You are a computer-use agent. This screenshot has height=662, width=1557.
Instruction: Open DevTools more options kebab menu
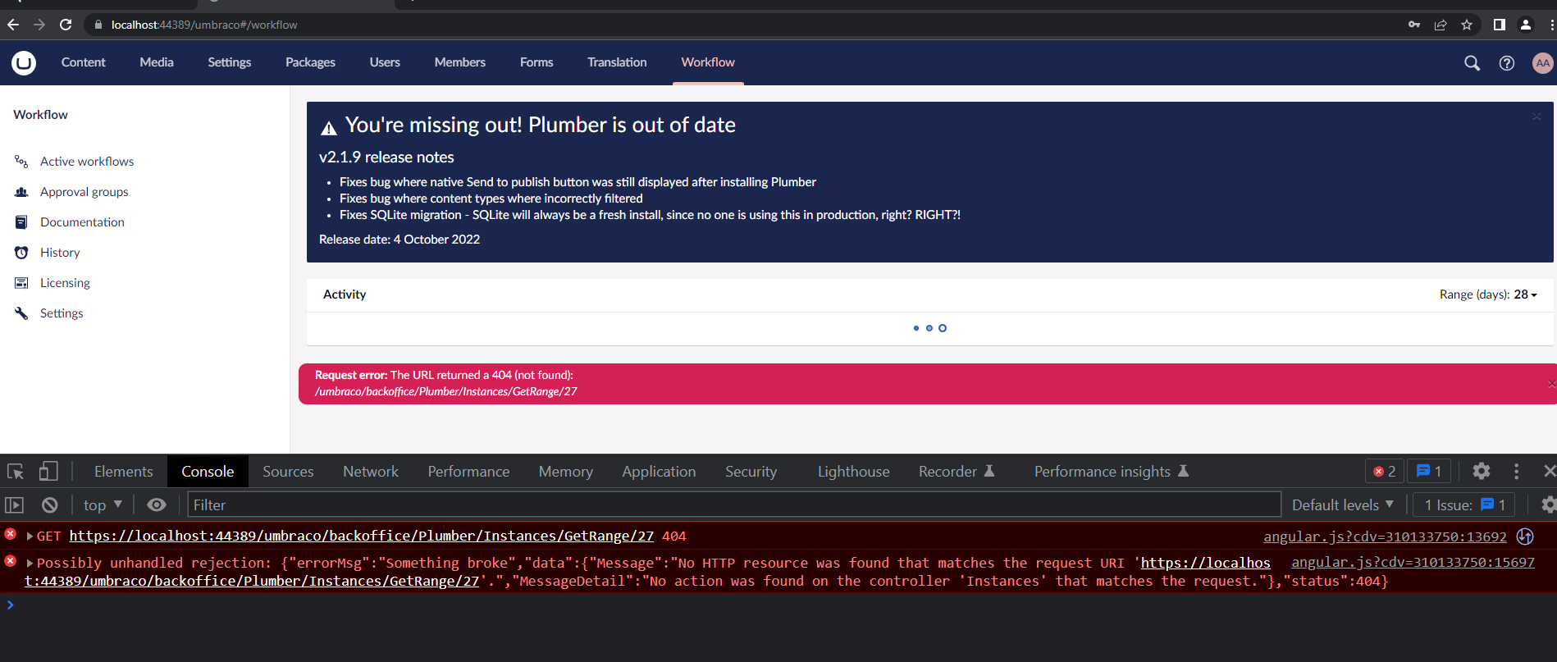(1516, 471)
